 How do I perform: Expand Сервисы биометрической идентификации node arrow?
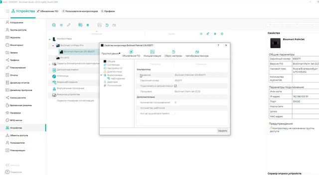(50, 64)
